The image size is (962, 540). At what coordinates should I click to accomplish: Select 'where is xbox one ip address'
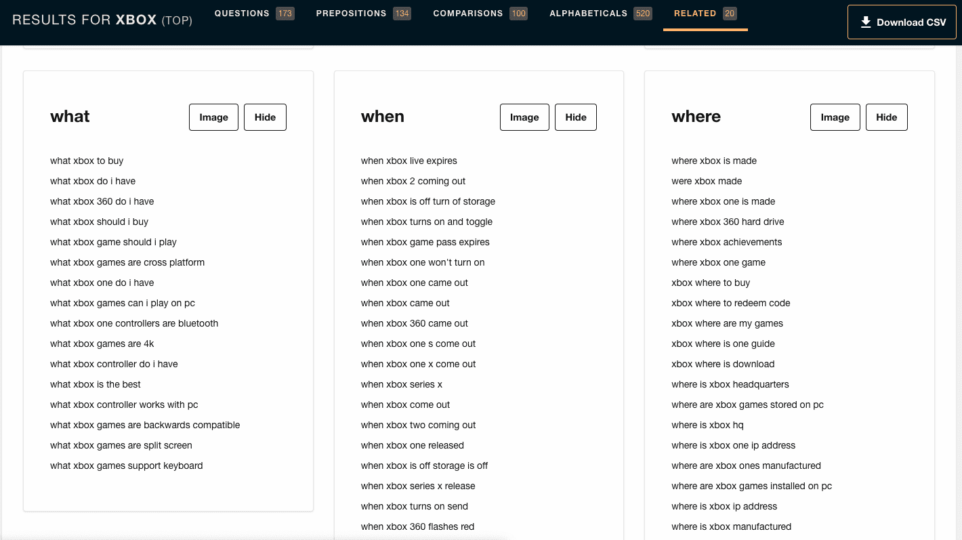[x=734, y=445]
